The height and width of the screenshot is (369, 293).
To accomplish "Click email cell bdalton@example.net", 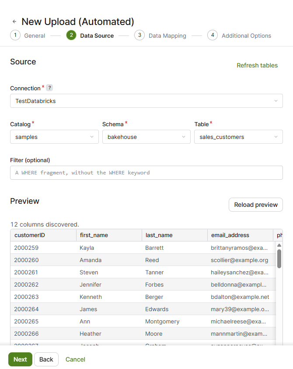I will [240, 297].
